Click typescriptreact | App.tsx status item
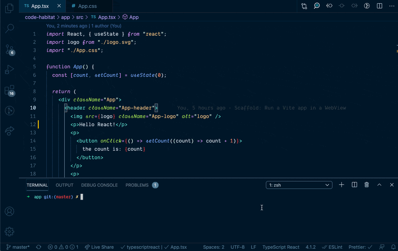 point(154,247)
